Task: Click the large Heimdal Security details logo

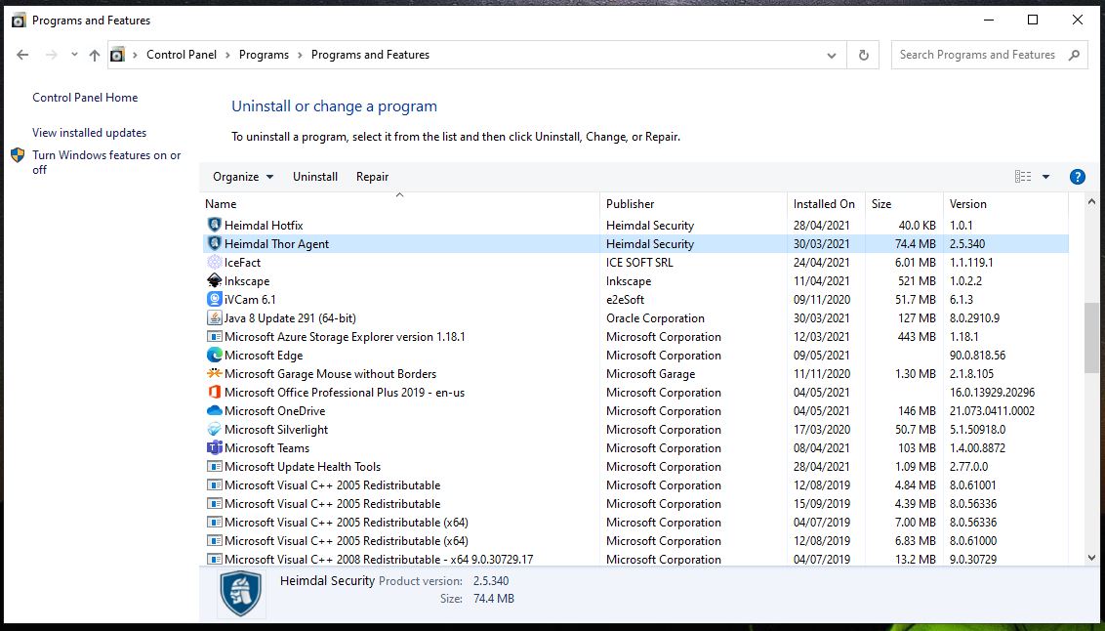Action: [x=241, y=594]
